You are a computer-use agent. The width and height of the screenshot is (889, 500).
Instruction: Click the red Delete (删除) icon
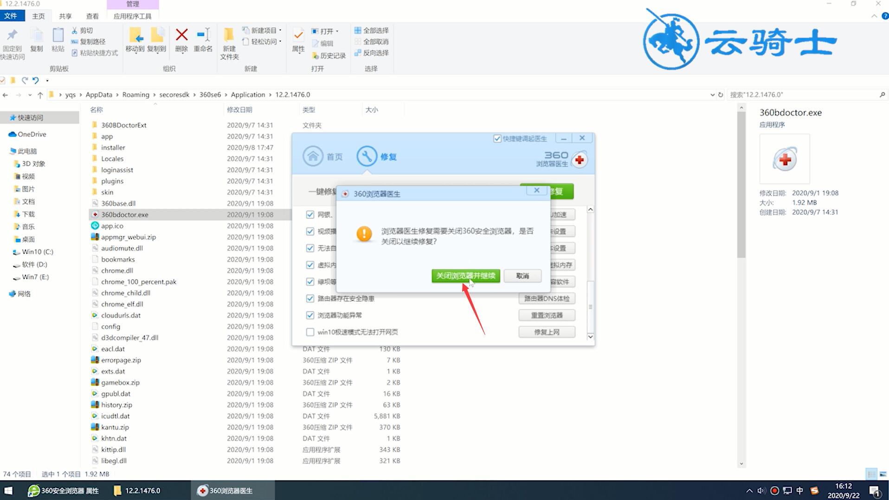point(181,35)
